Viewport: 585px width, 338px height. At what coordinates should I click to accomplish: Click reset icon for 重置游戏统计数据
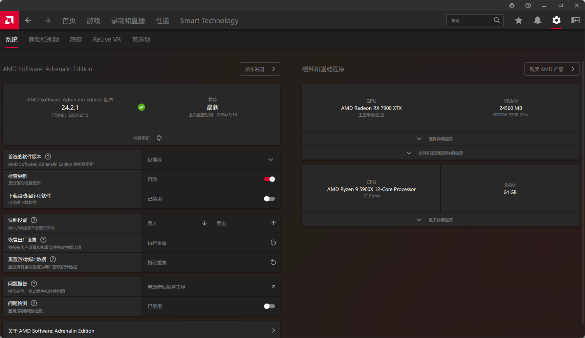click(274, 262)
